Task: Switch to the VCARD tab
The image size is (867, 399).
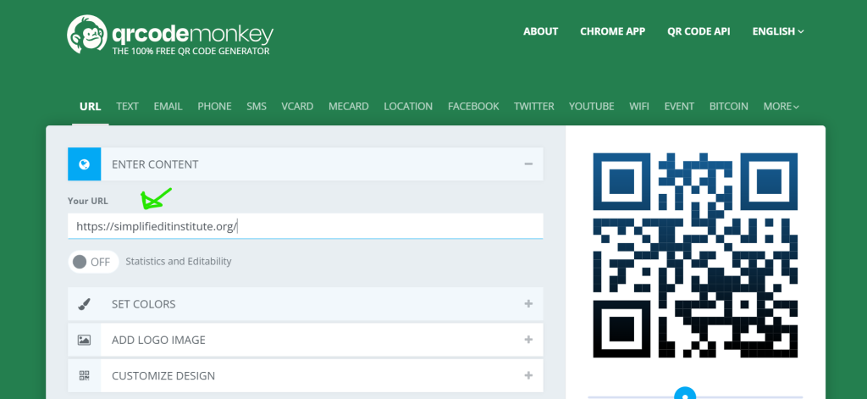Action: [297, 107]
